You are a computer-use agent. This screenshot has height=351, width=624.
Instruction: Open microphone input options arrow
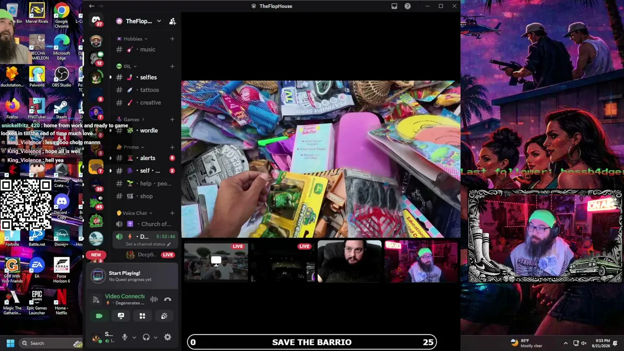click(134, 337)
